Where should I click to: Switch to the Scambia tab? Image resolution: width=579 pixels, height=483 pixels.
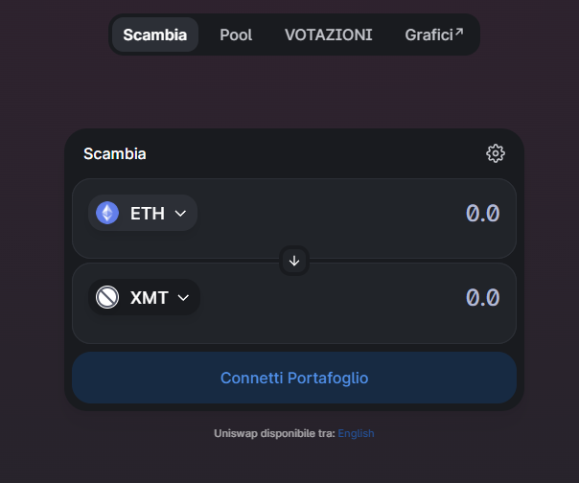tap(154, 34)
